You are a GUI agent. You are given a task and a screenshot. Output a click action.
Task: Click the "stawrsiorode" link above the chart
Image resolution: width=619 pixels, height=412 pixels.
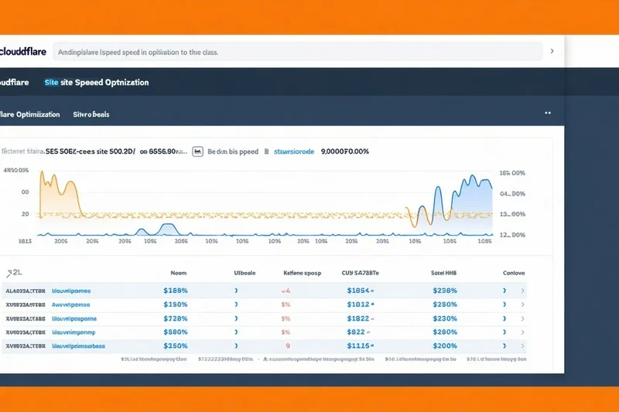(x=294, y=152)
